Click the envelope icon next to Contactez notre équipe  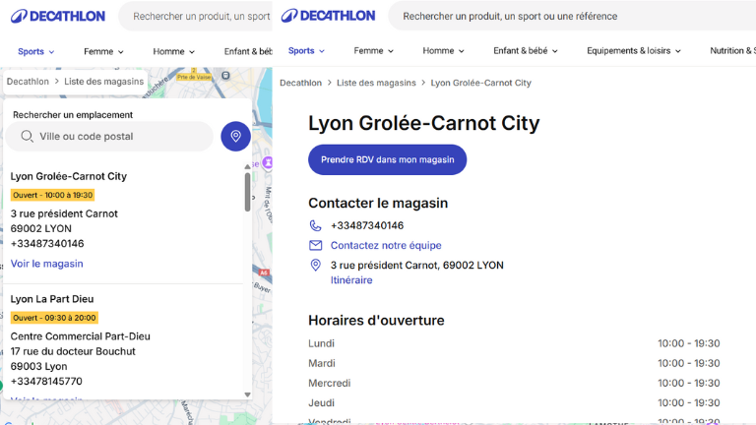(x=315, y=245)
